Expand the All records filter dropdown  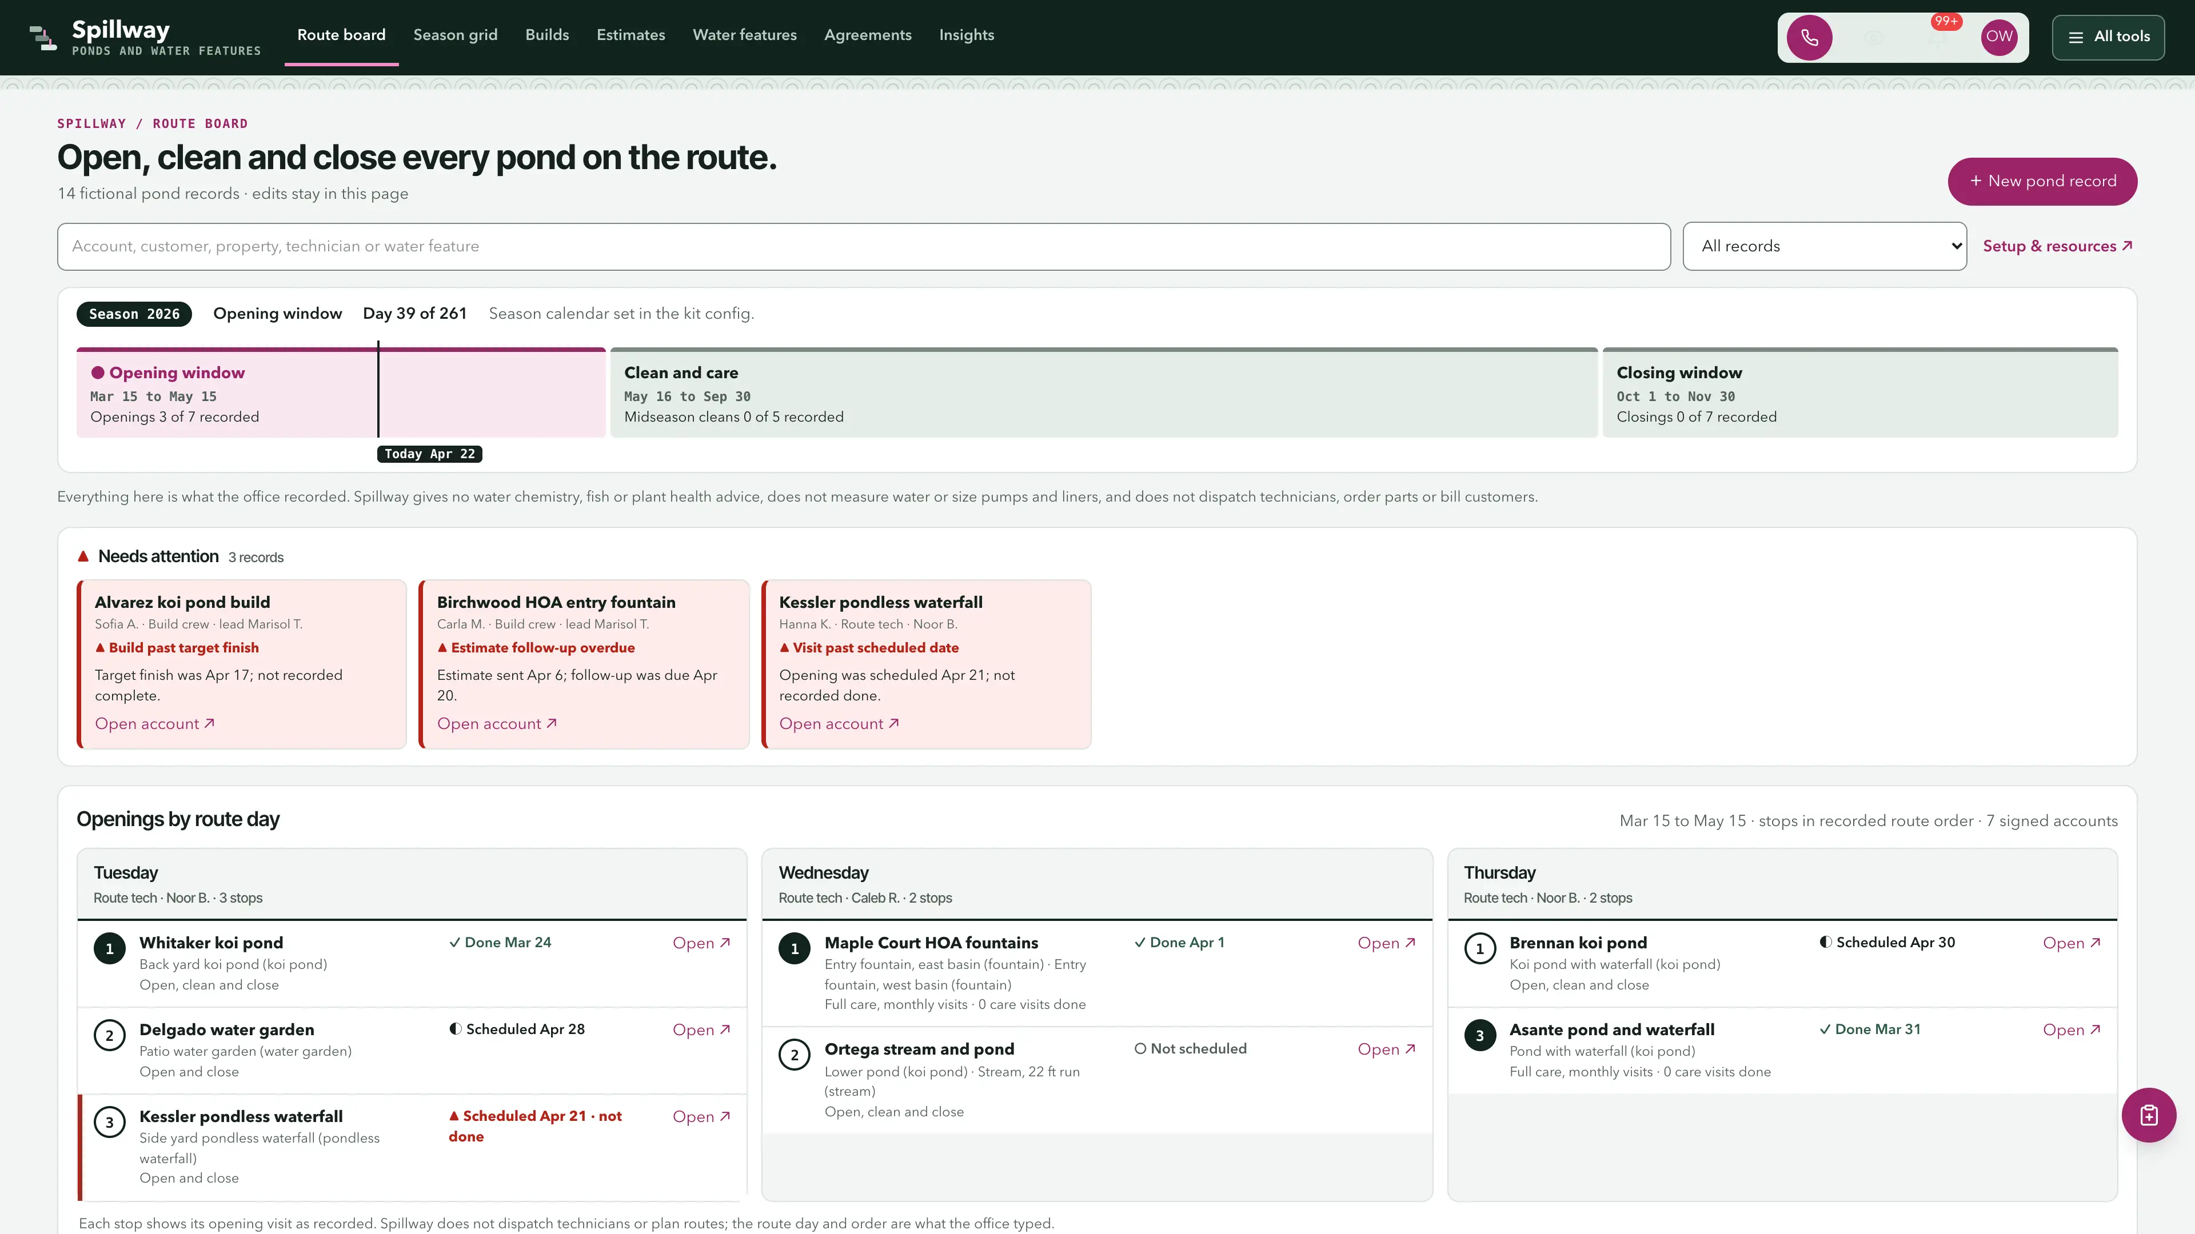pos(1825,247)
